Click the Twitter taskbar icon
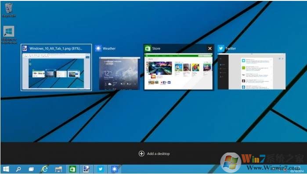The height and width of the screenshot is (174, 307). pos(101,169)
